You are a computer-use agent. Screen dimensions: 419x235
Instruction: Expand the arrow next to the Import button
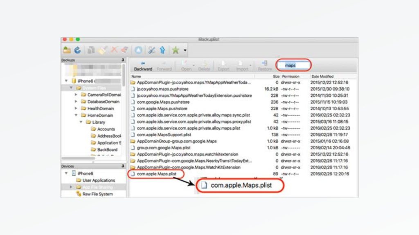coord(250,66)
